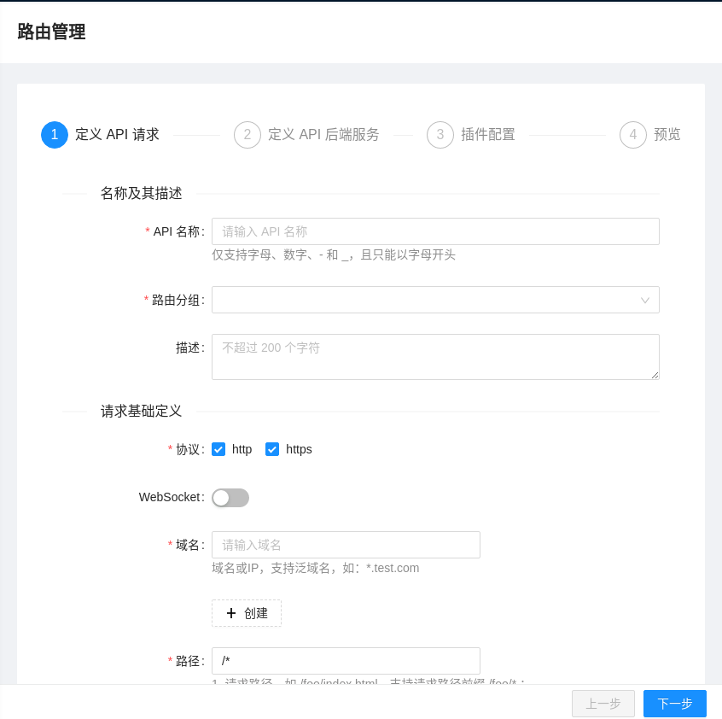Viewport: 722px width, 719px height.
Task: Click the step 4 circle icon
Action: click(x=633, y=135)
